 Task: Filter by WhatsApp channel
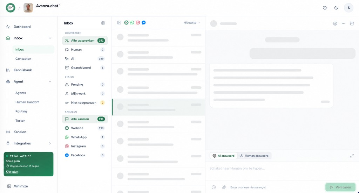(85, 137)
